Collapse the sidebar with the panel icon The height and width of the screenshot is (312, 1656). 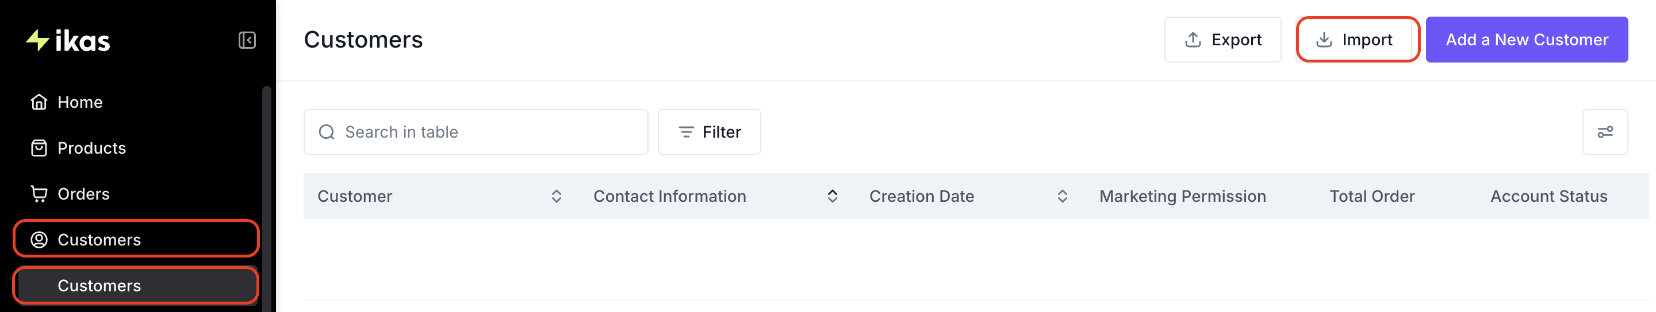point(247,40)
